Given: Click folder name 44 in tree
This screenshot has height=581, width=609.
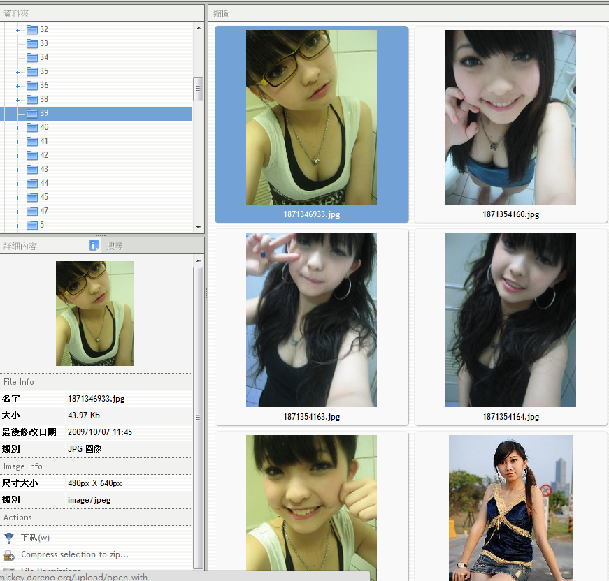Looking at the screenshot, I should click(x=44, y=183).
